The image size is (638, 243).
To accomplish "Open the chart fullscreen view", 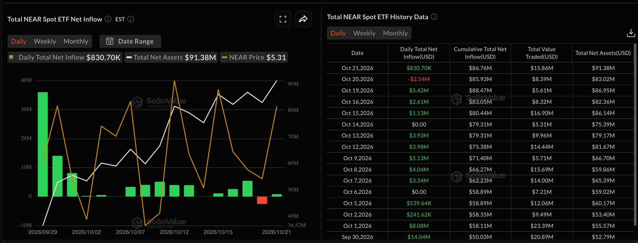I will 283,19.
